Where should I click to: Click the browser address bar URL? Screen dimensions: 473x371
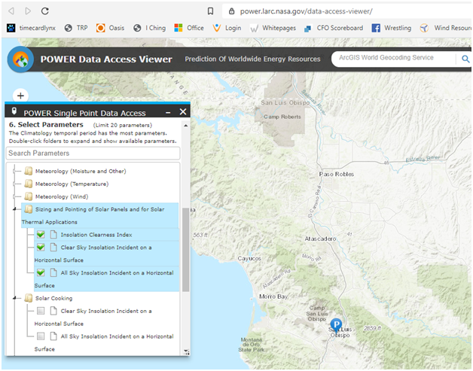pyautogui.click(x=307, y=11)
